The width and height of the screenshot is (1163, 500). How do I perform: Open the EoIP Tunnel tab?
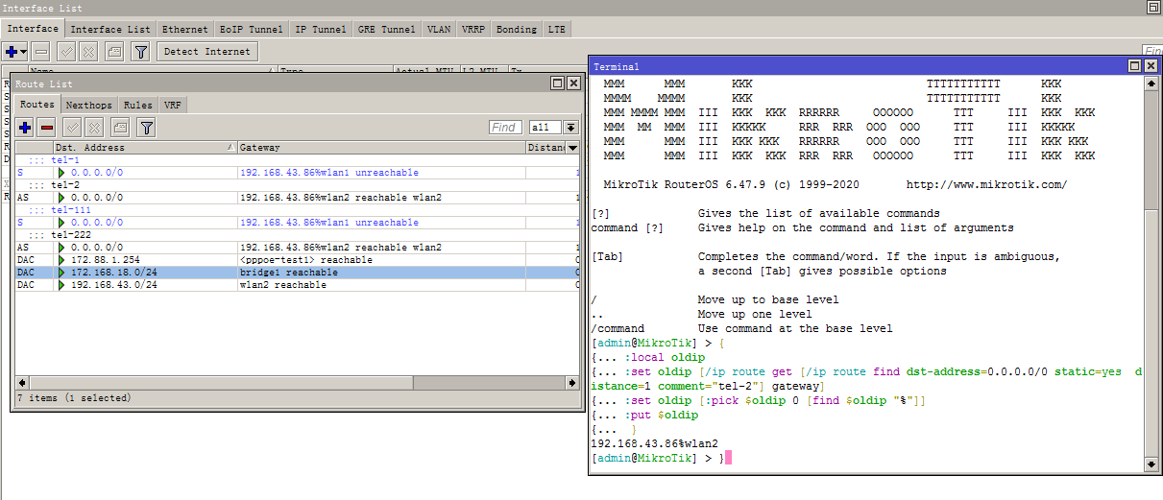pyautogui.click(x=251, y=30)
